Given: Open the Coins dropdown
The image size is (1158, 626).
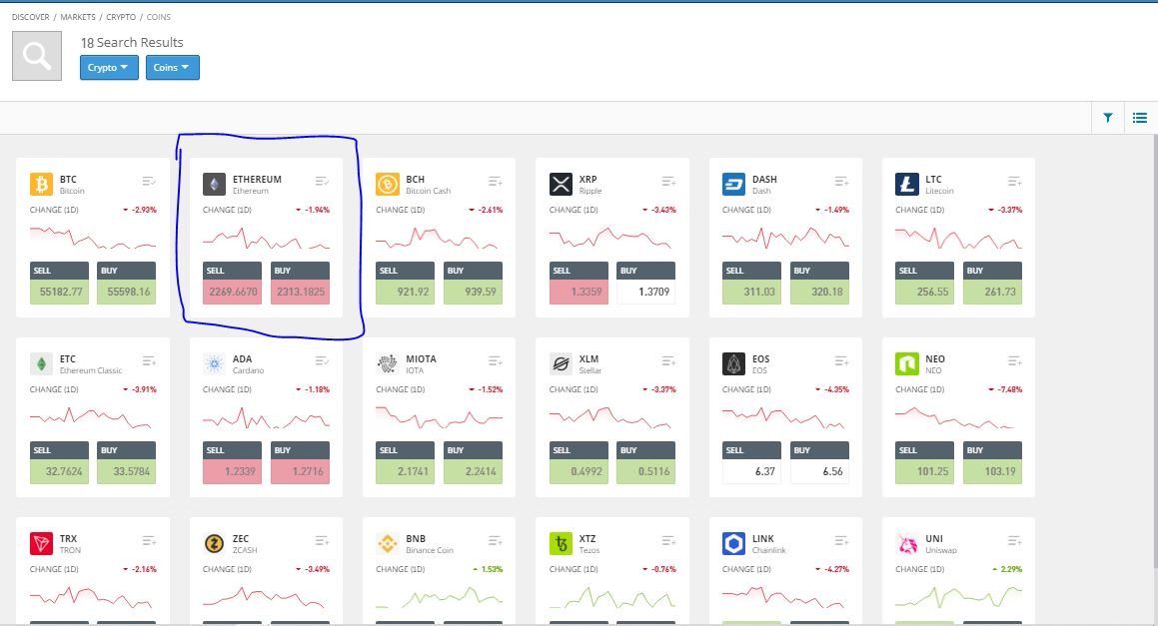Looking at the screenshot, I should (x=172, y=67).
